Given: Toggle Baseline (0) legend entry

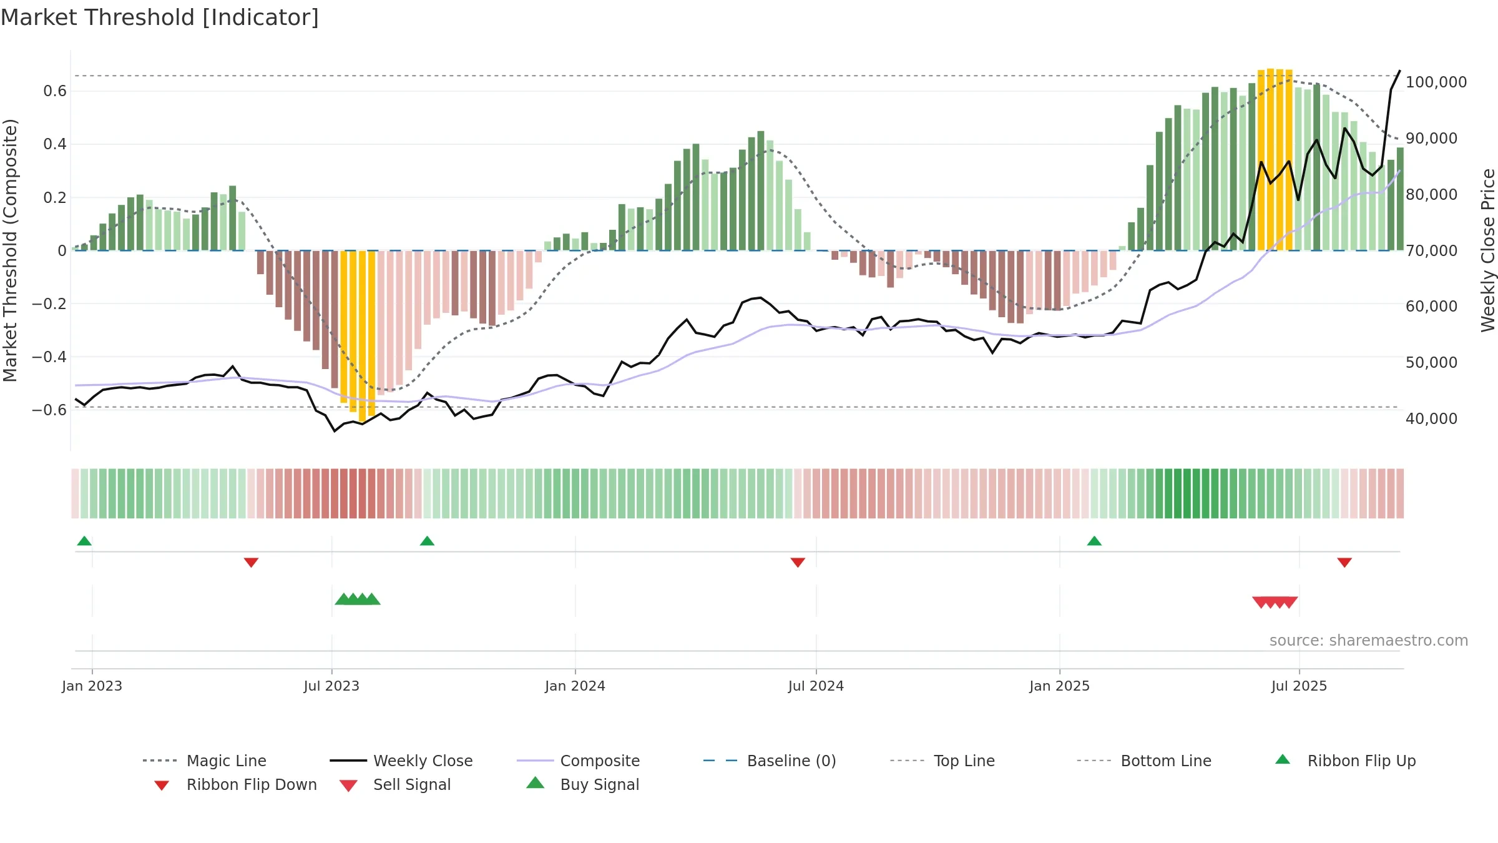Looking at the screenshot, I should click(769, 761).
